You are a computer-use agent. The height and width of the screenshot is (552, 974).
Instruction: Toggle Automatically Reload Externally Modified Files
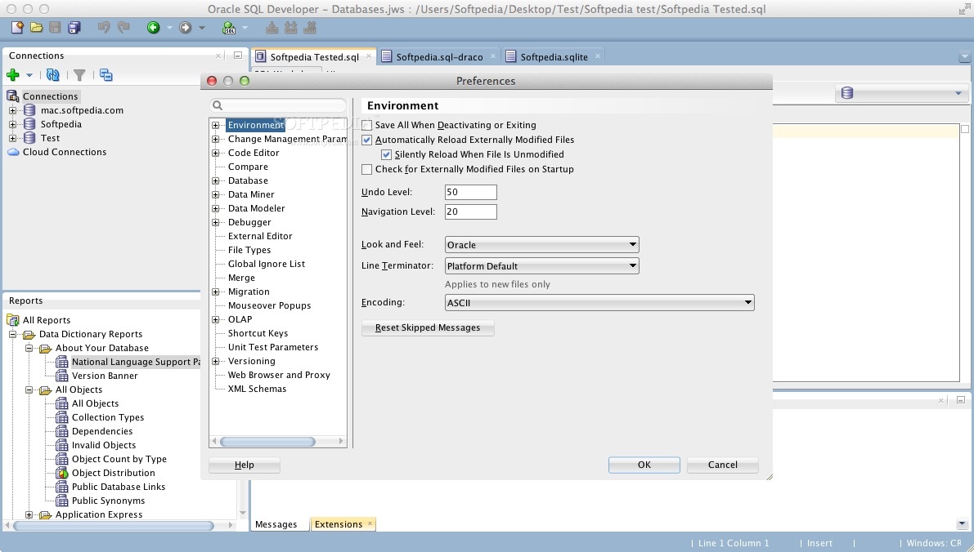367,140
